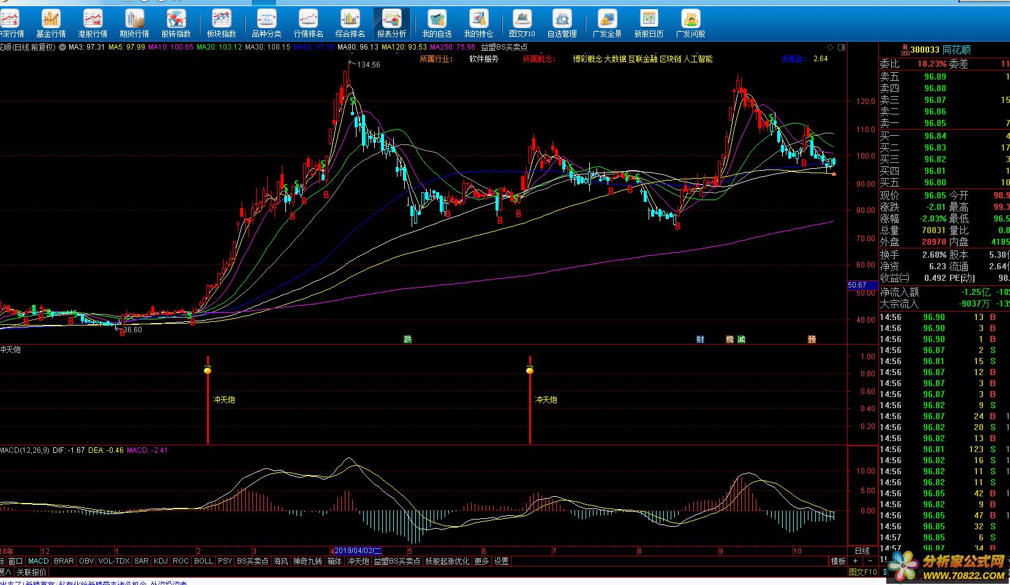Click the 预 event marker under the chart
1010x585 pixels.
(x=812, y=339)
